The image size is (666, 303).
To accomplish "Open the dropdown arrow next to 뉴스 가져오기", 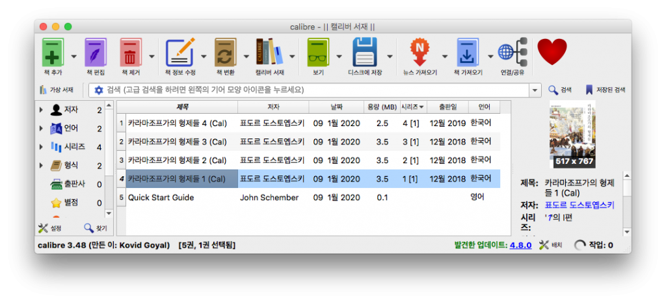I will coord(445,56).
